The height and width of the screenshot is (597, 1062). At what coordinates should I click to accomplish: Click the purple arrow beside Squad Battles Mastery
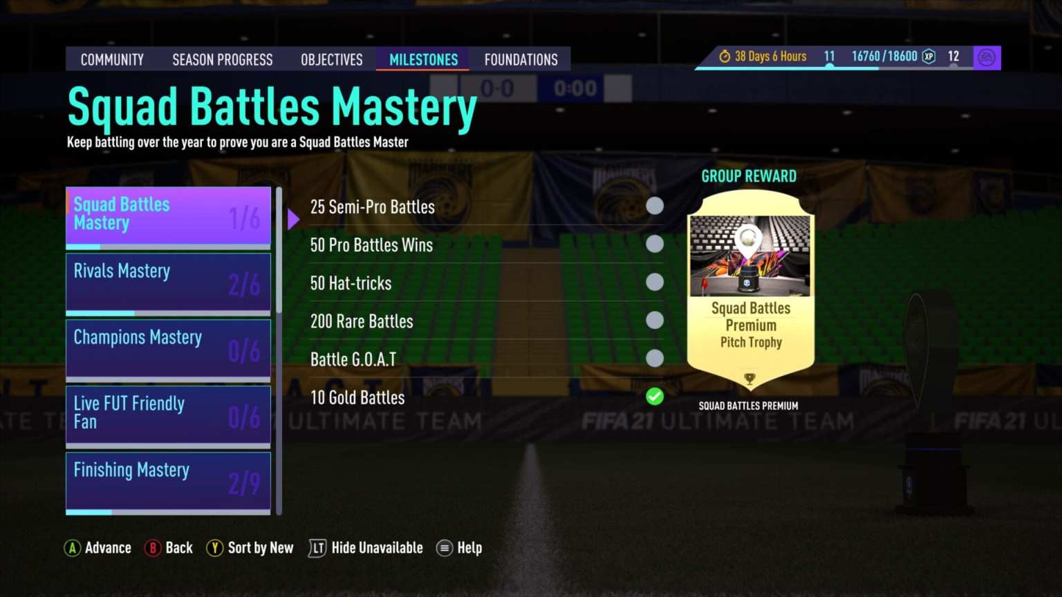[293, 220]
